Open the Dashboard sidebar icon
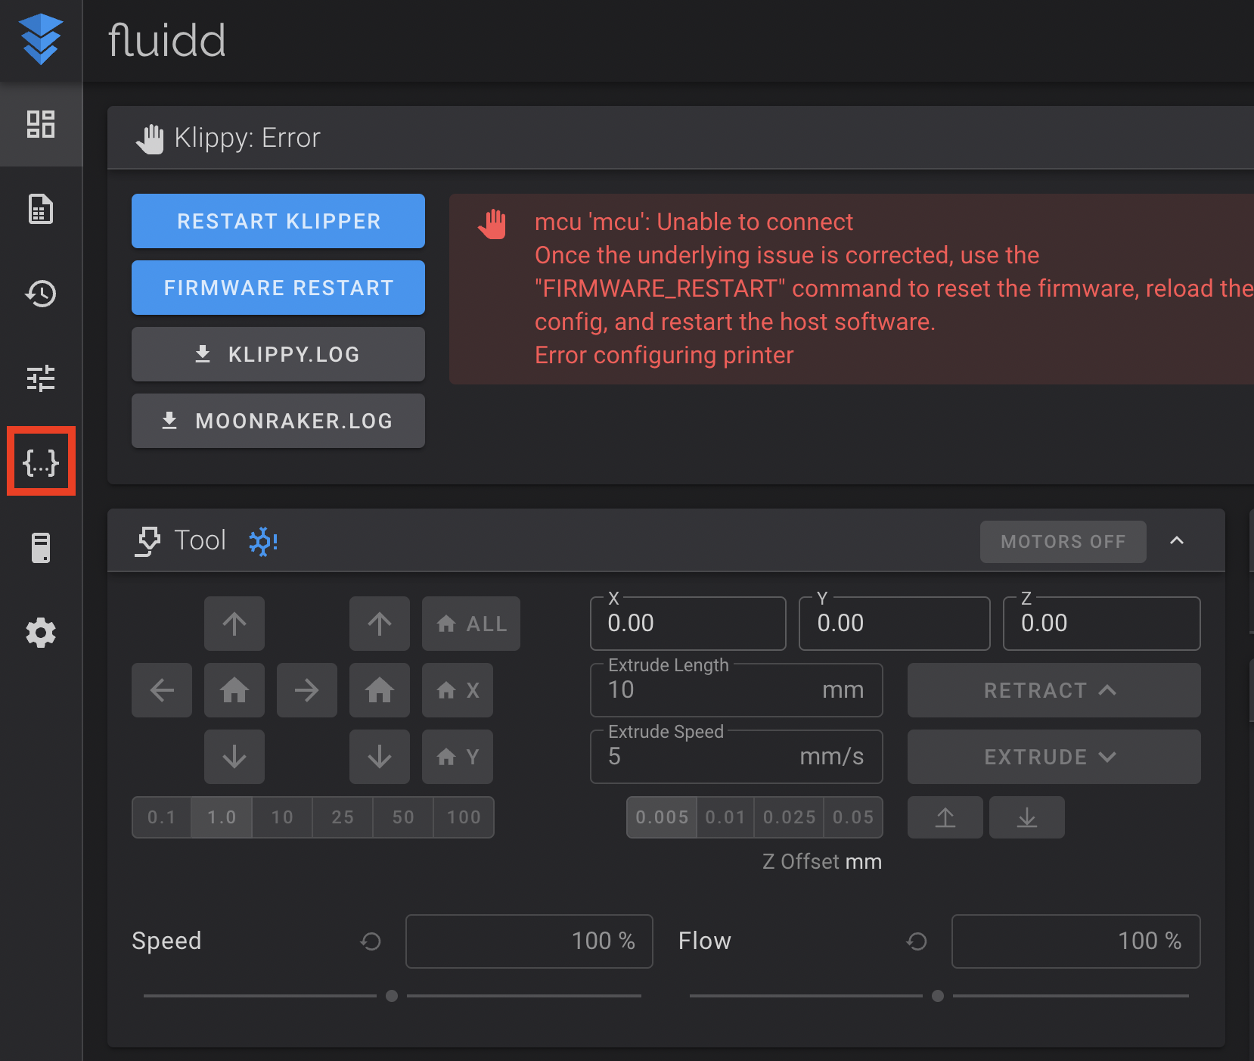 tap(41, 124)
